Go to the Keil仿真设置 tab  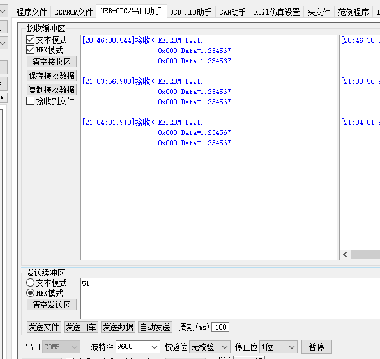[x=277, y=12]
